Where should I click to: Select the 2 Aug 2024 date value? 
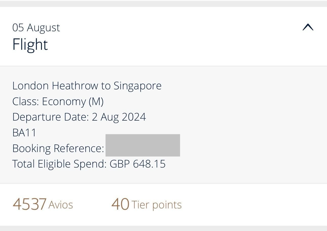(x=119, y=117)
